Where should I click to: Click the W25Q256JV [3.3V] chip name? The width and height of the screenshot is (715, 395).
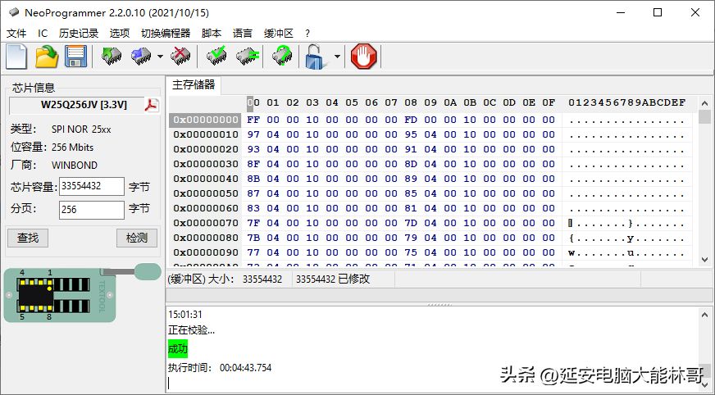point(84,105)
